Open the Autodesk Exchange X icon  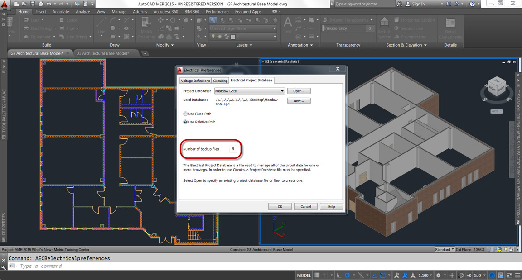click(449, 4)
